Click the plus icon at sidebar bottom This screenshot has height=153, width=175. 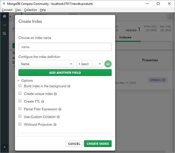[4, 147]
